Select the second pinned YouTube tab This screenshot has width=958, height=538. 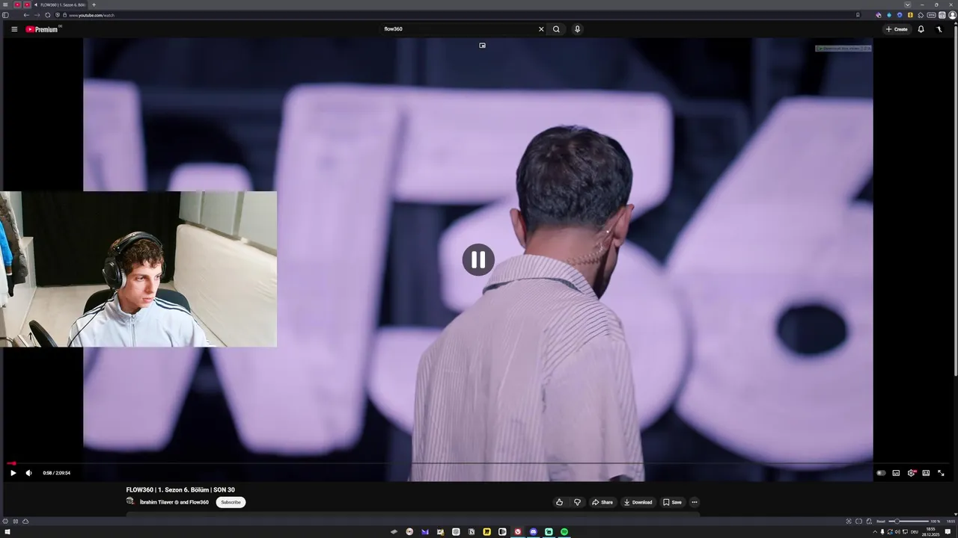(27, 4)
